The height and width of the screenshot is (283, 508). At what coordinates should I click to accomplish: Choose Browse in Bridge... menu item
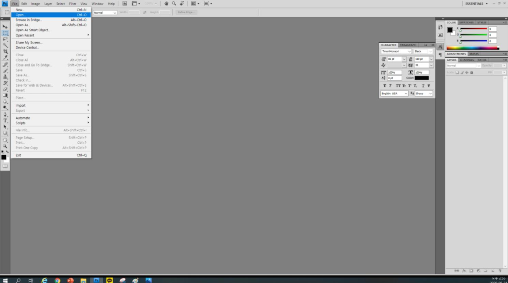(51, 20)
